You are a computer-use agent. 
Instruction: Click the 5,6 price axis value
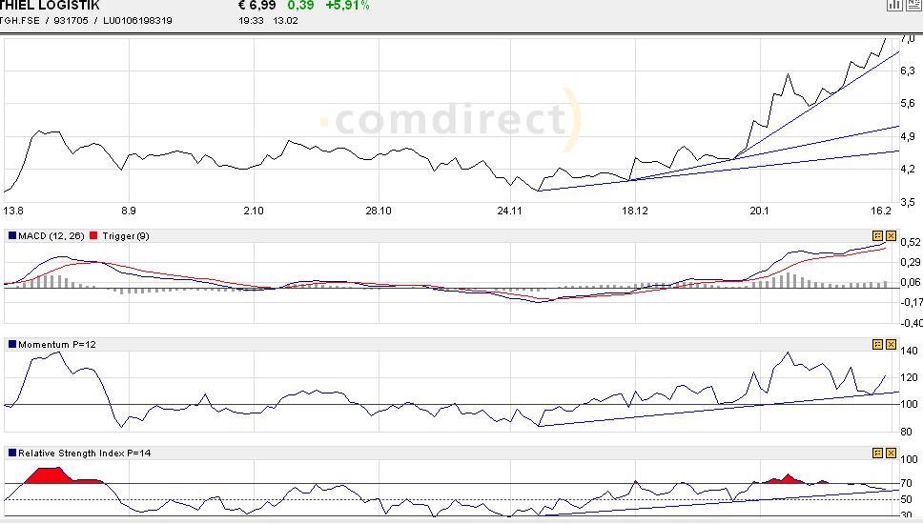pyautogui.click(x=908, y=104)
